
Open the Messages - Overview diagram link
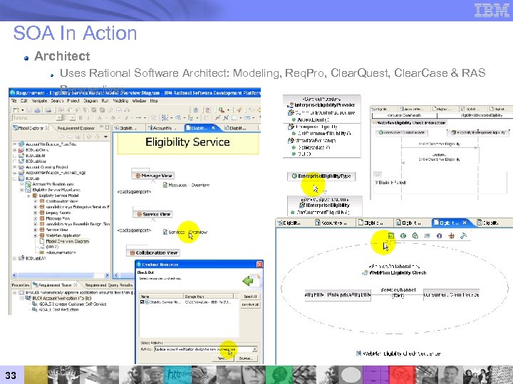(x=186, y=185)
